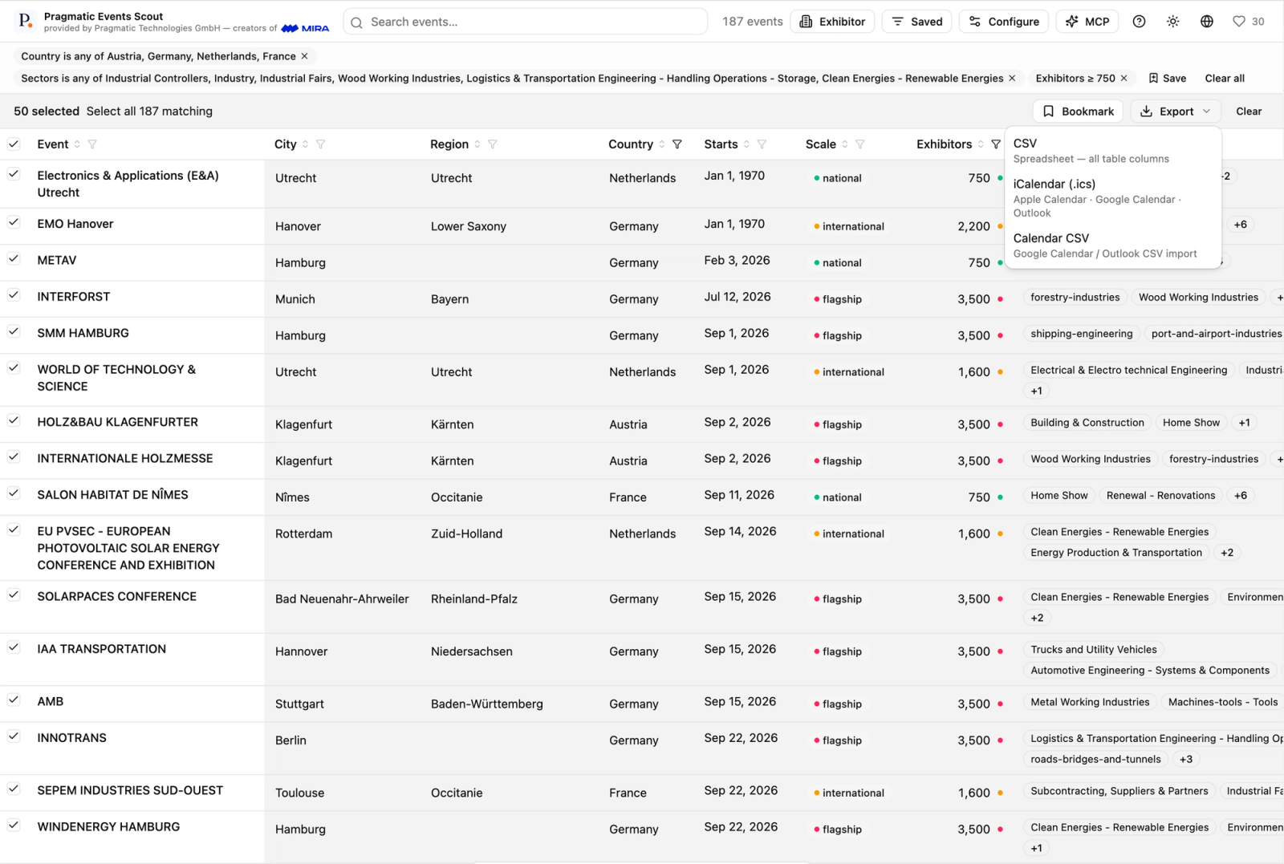This screenshot has height=864, width=1284.
Task: Open the Exhibitor view
Action: (x=832, y=22)
